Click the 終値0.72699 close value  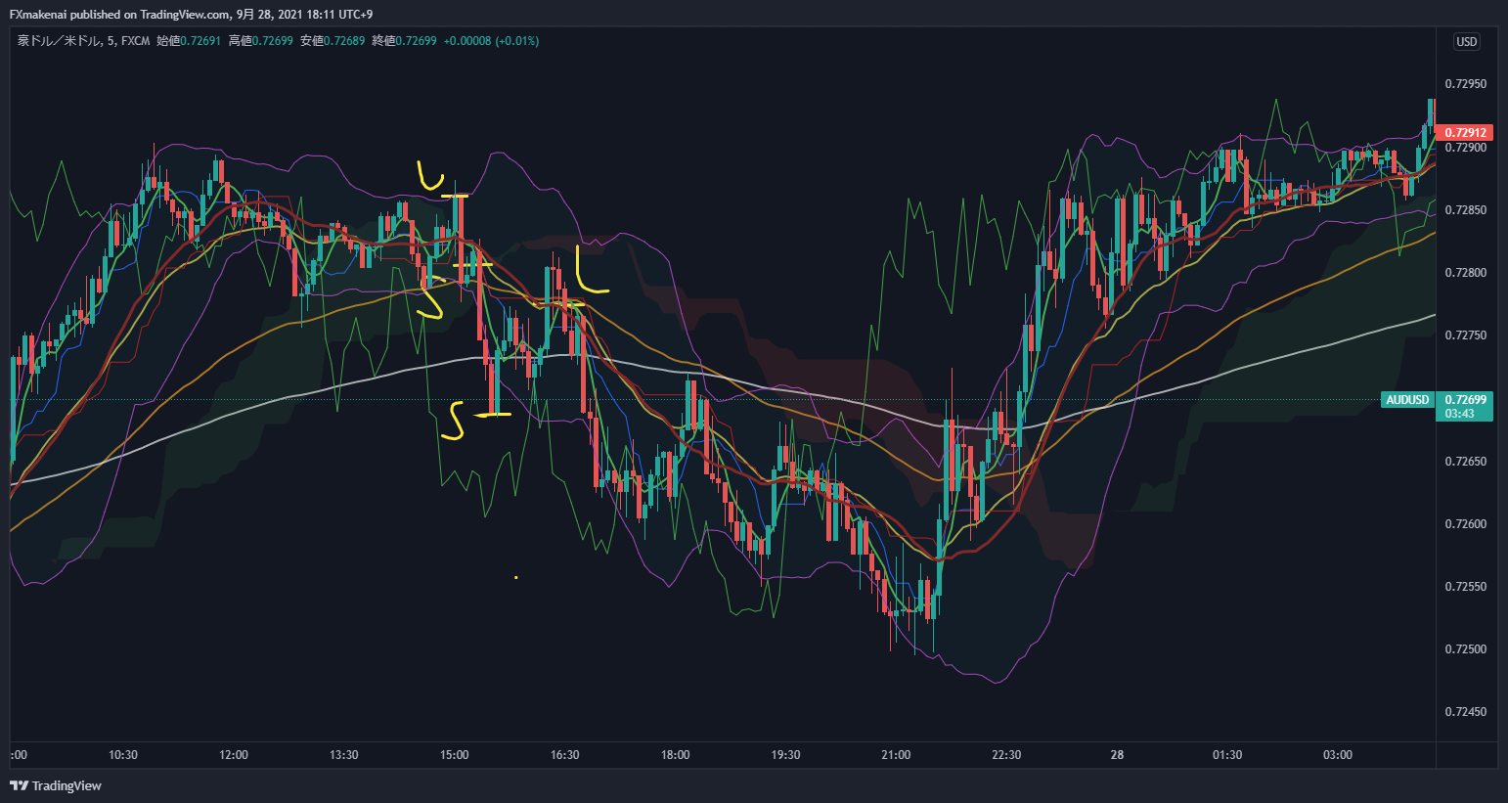click(404, 41)
